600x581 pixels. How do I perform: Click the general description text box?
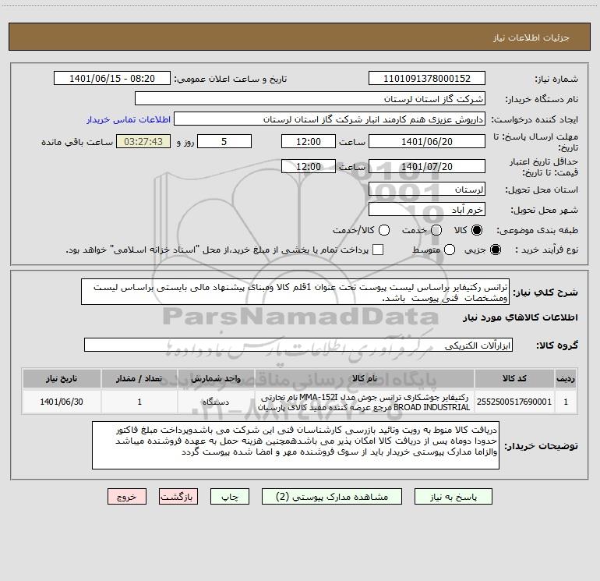tap(295, 292)
